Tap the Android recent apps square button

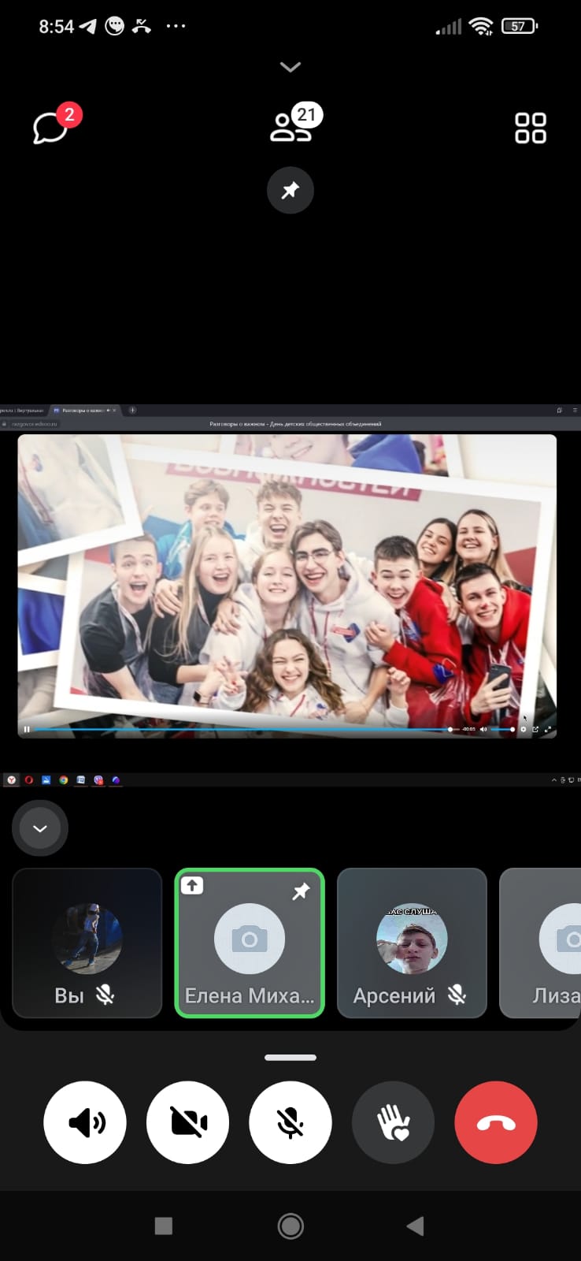point(164,1226)
